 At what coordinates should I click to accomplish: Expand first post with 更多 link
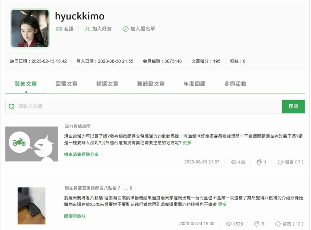187,143
